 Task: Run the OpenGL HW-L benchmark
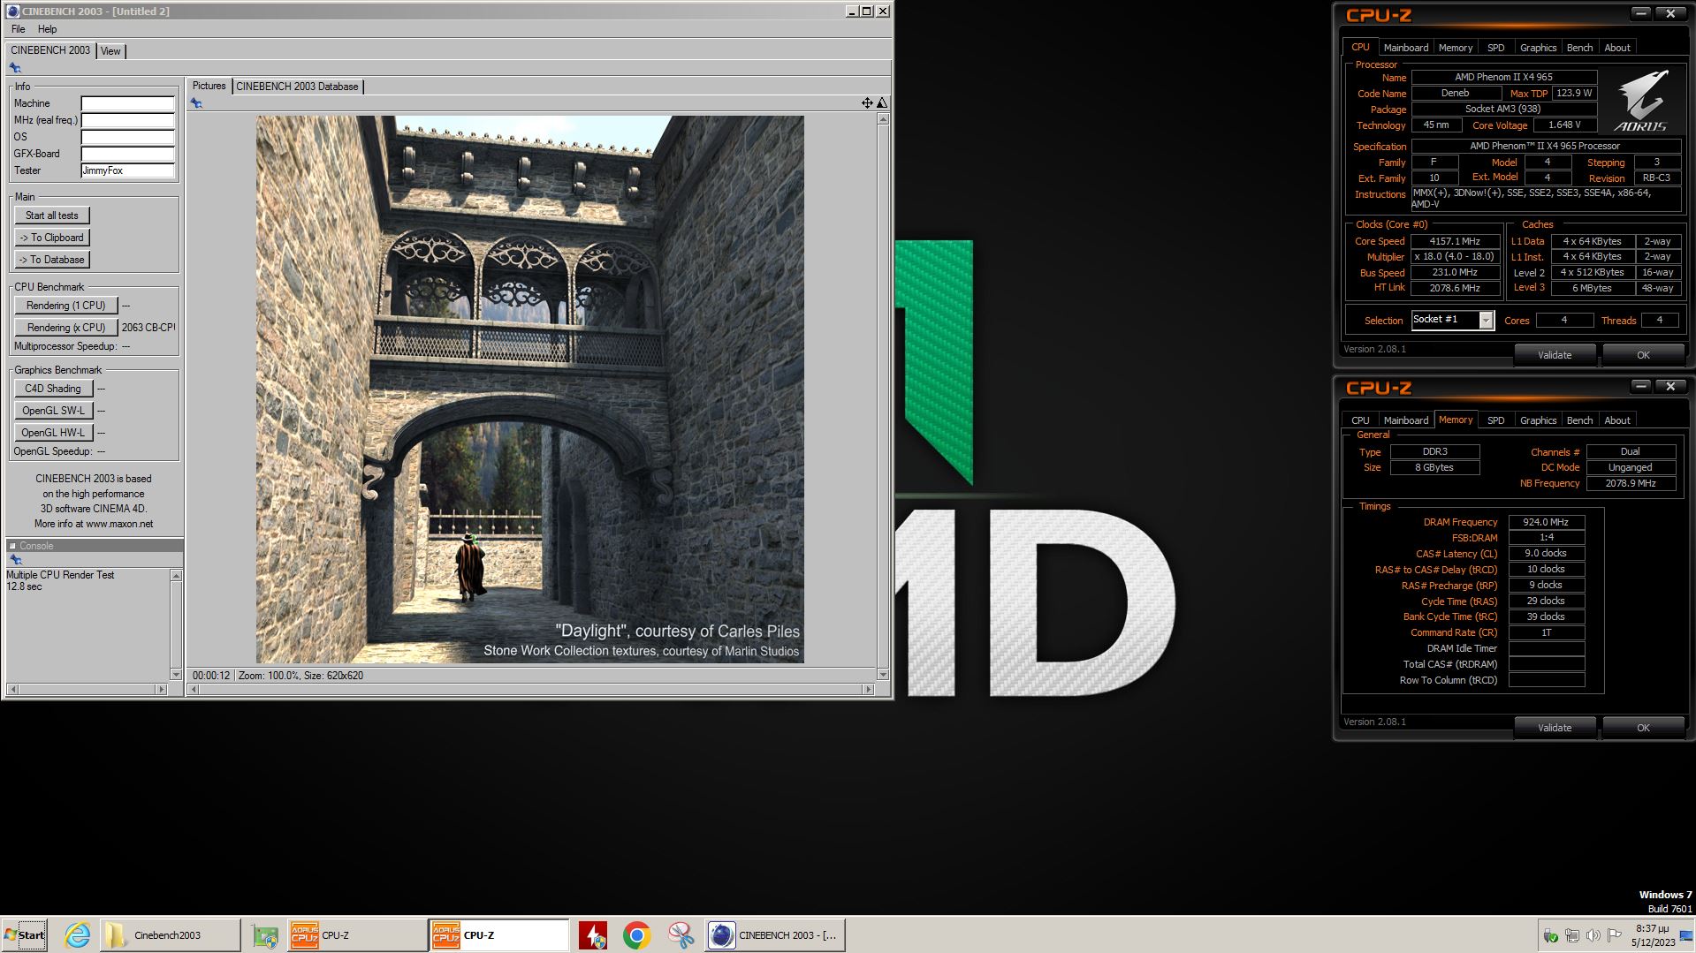pos(53,433)
